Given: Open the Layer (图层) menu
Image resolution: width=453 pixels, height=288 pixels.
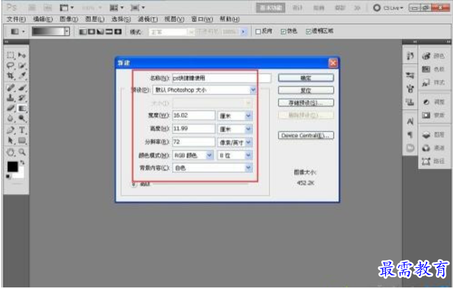Looking at the screenshot, I should 95,19.
